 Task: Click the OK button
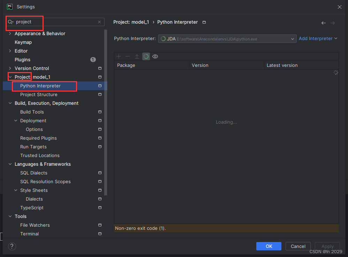click(269, 246)
